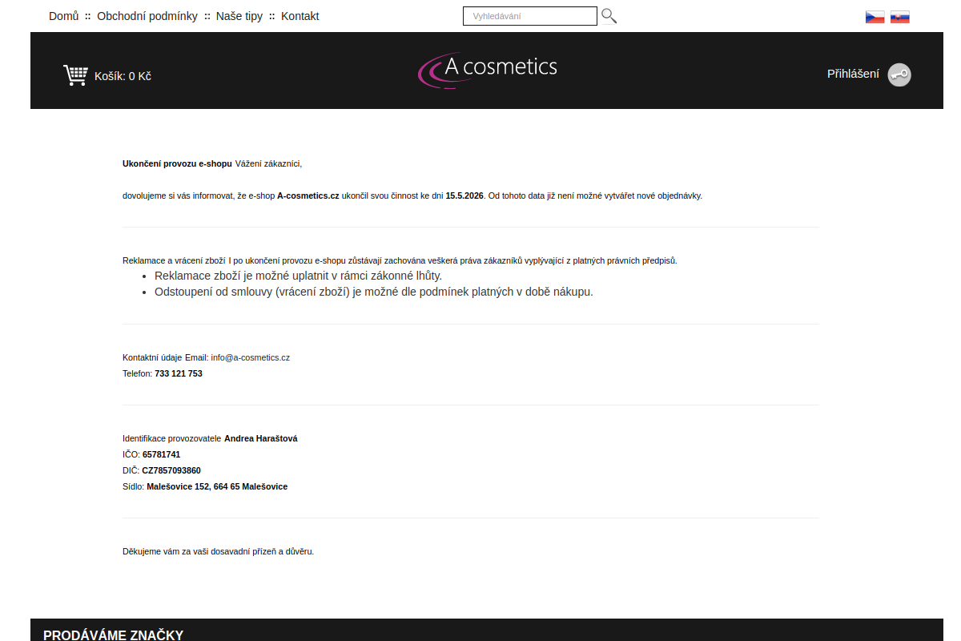Select the Reklamace a vrácení zboží label
This screenshot has height=641, width=961.
point(174,260)
